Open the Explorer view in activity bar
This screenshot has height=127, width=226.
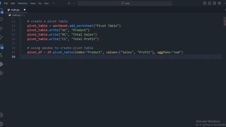tap(1, 11)
